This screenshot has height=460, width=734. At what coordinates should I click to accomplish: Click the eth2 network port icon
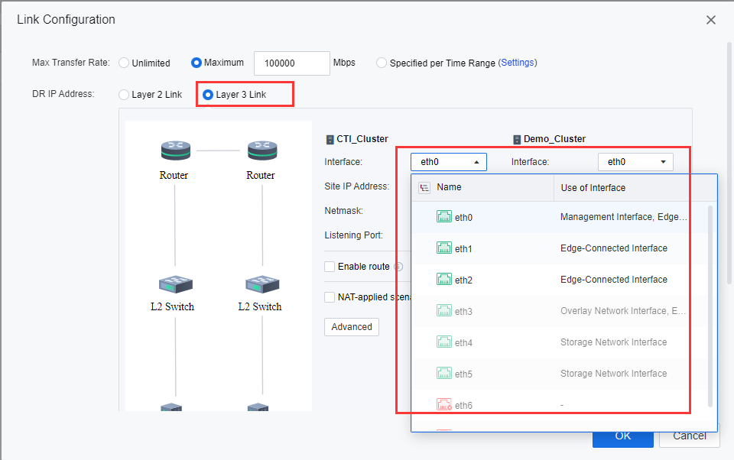(443, 280)
